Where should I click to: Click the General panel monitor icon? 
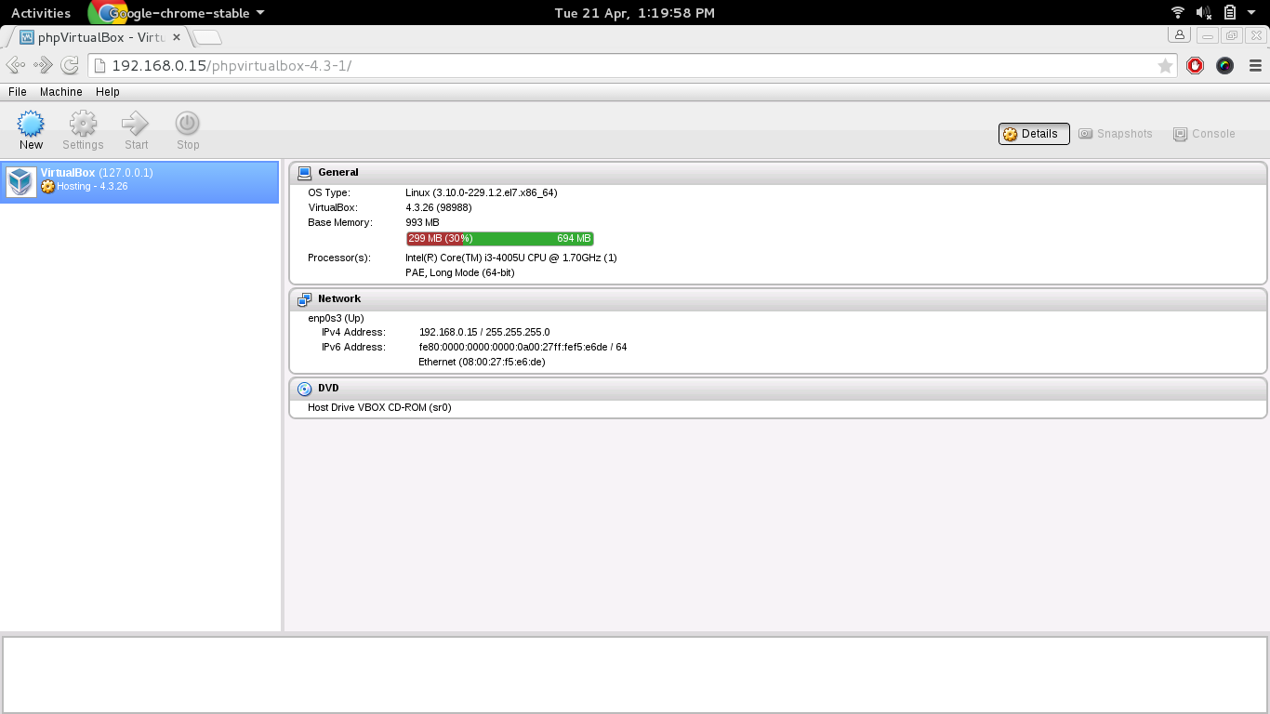(304, 172)
